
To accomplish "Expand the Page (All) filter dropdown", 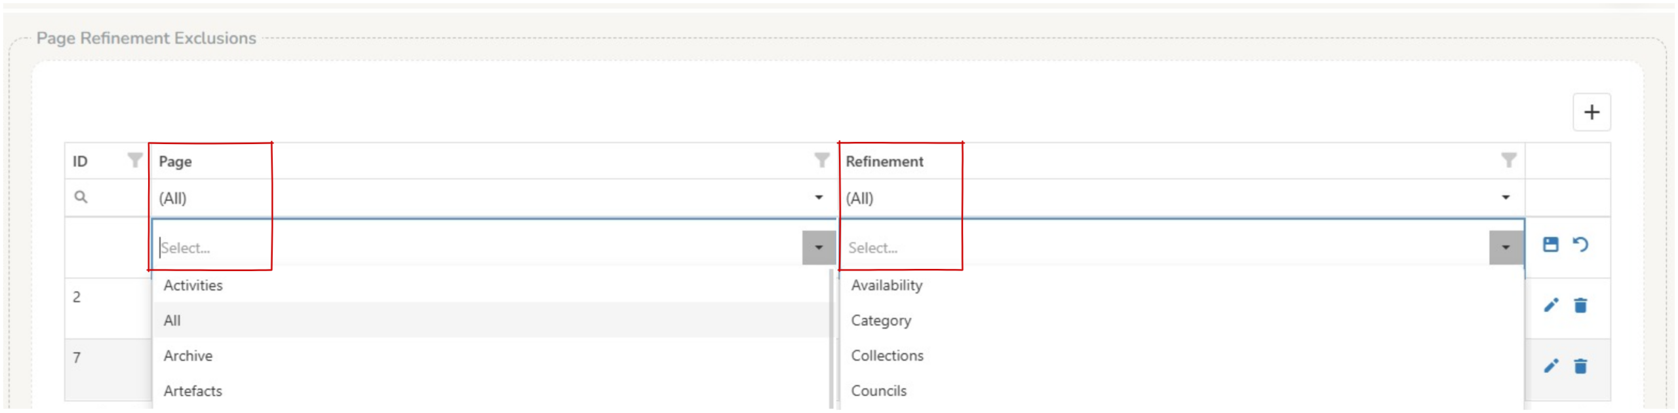I will pos(819,198).
